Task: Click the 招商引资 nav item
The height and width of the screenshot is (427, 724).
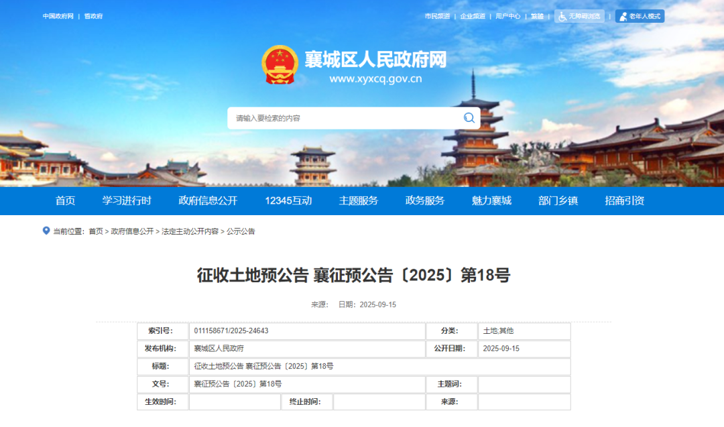Action: point(624,200)
